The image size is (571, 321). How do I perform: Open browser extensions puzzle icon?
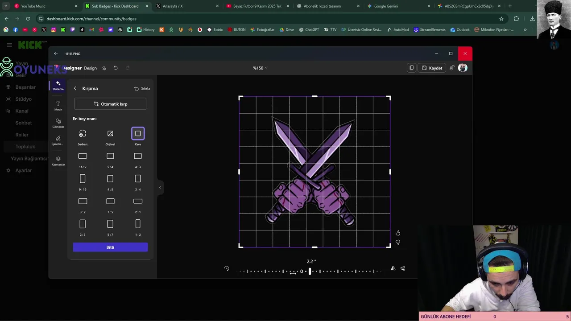point(517,19)
